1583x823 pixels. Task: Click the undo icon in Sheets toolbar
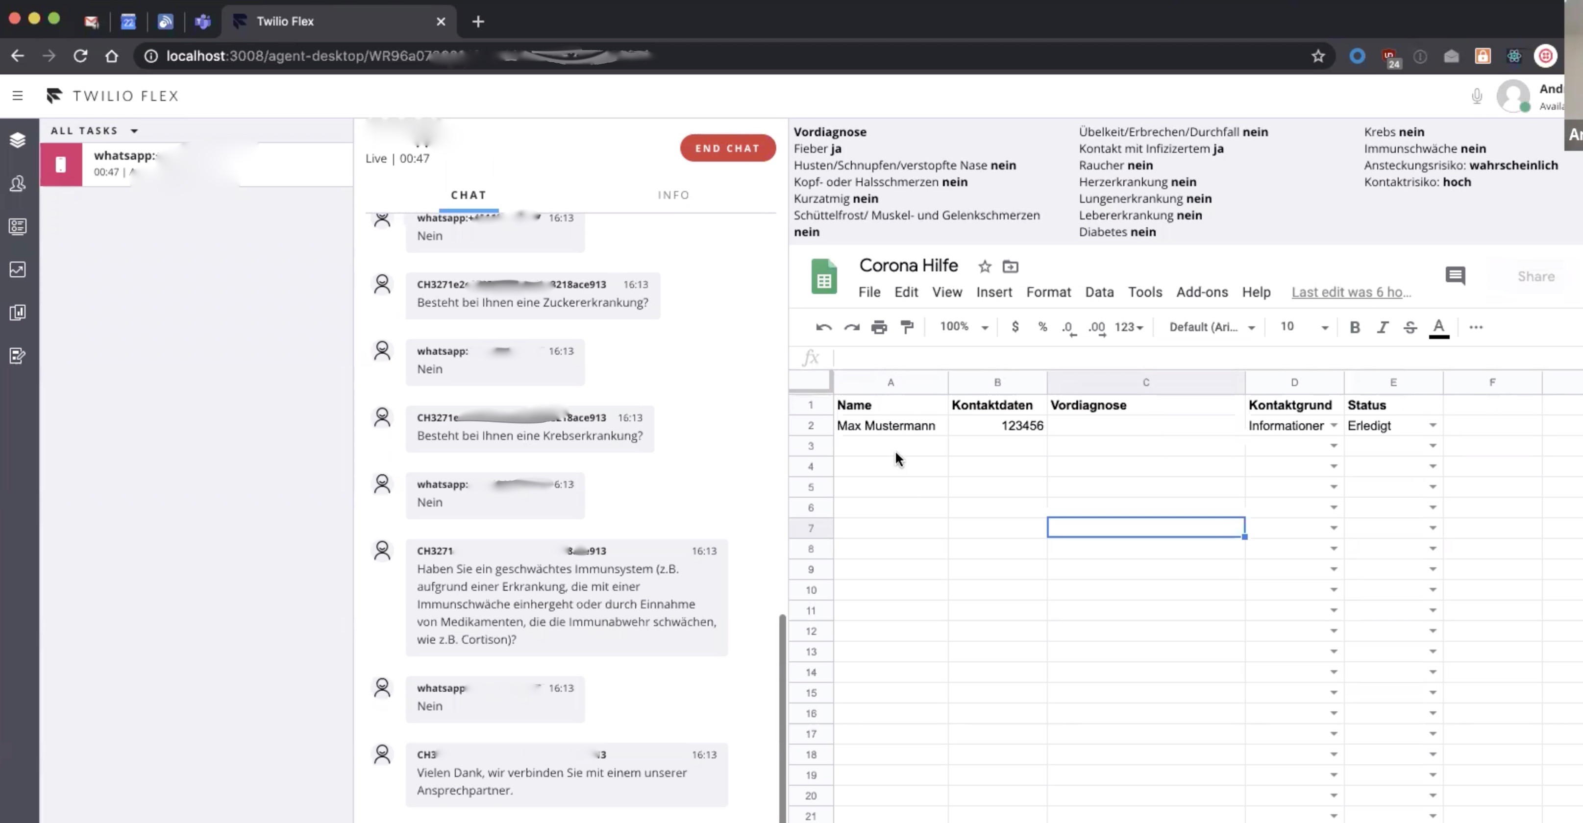pyautogui.click(x=823, y=327)
